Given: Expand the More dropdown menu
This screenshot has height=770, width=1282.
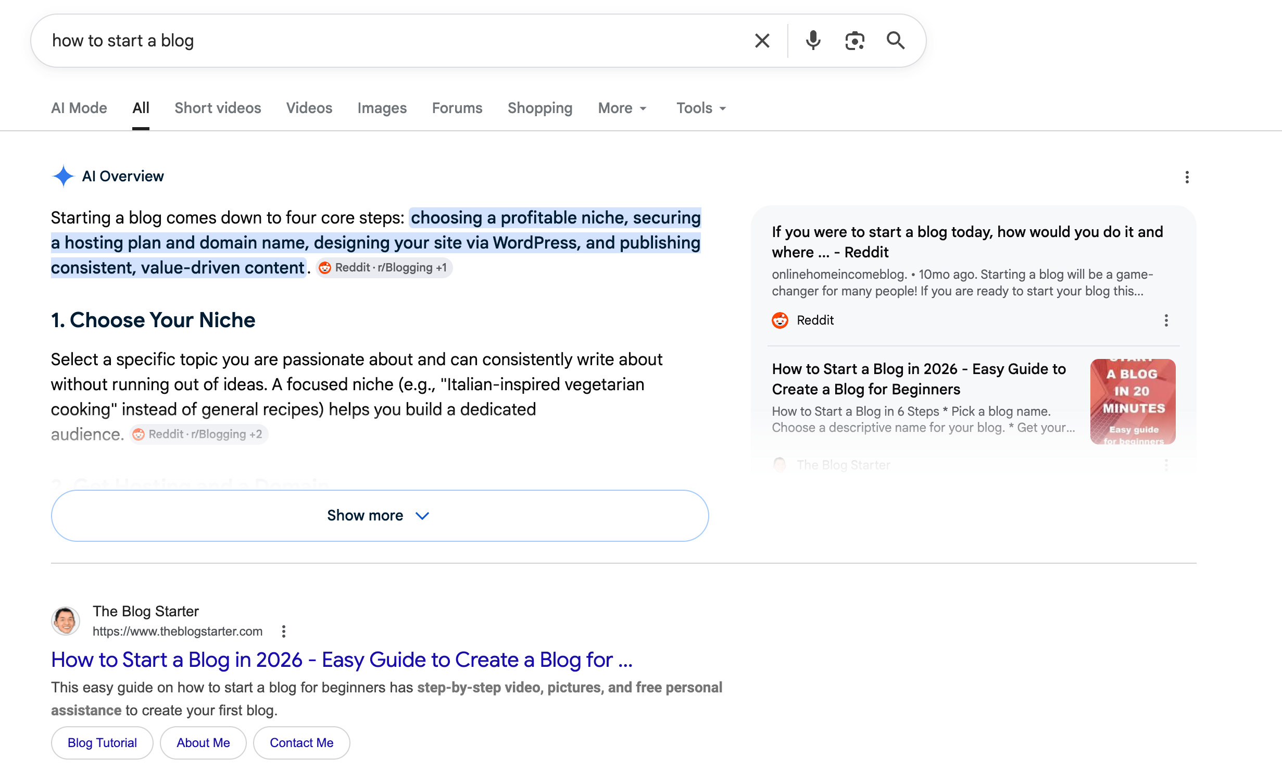Looking at the screenshot, I should 622,108.
